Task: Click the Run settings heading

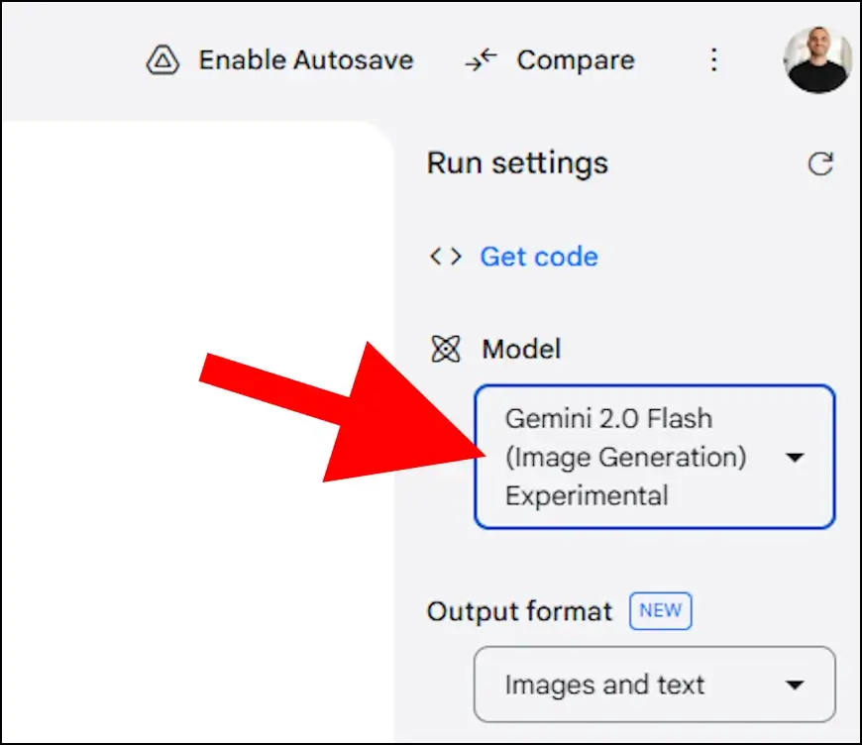Action: tap(517, 163)
